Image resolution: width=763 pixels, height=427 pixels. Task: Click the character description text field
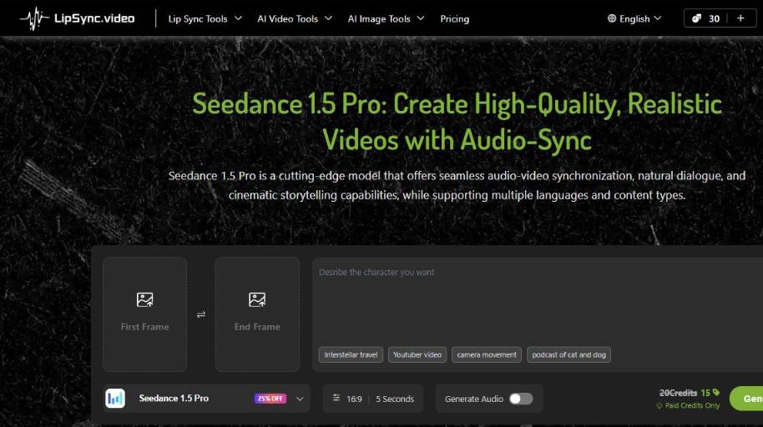(534, 300)
